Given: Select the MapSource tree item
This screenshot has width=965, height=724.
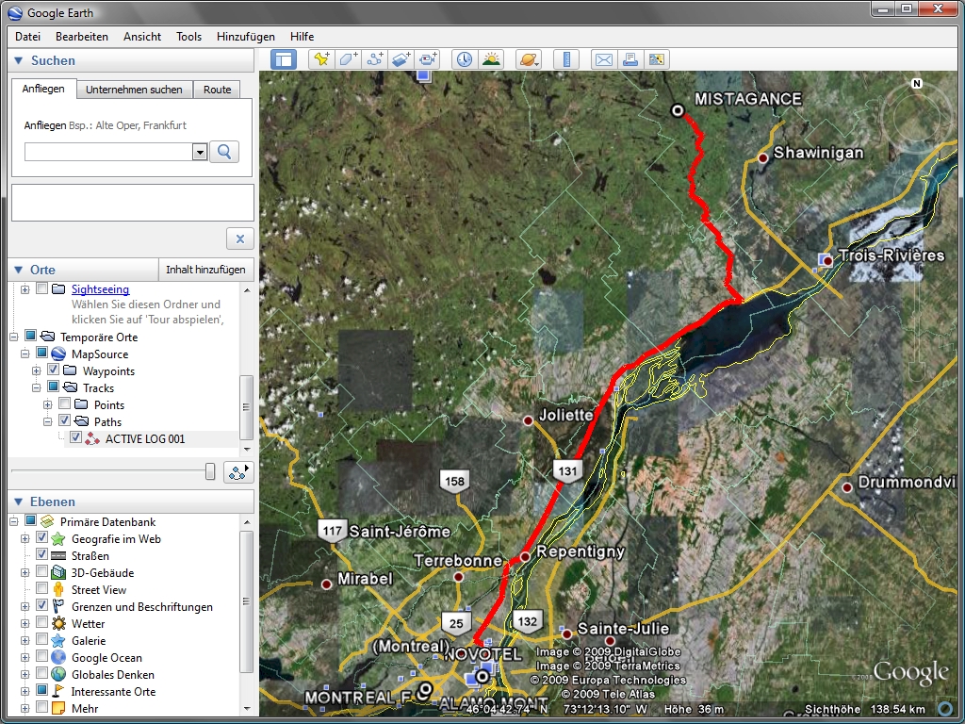Looking at the screenshot, I should tap(100, 354).
